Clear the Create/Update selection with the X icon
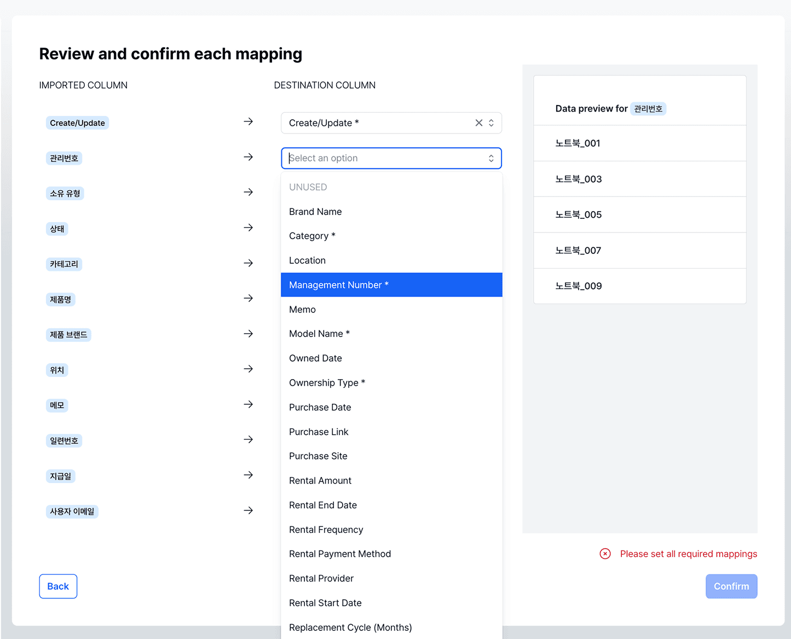Image resolution: width=791 pixels, height=639 pixels. coord(478,123)
